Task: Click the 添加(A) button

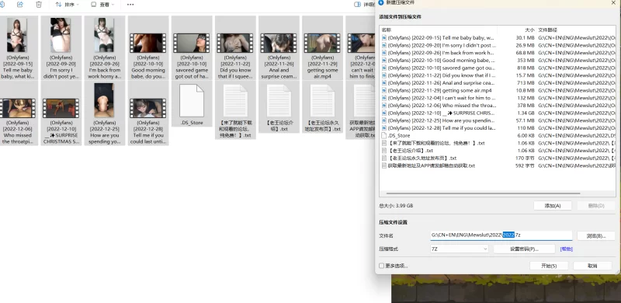Action: coord(553,206)
